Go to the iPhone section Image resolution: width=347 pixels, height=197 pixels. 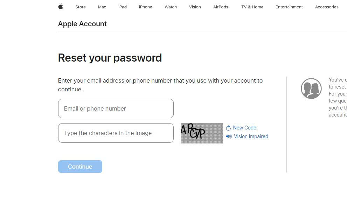click(146, 7)
